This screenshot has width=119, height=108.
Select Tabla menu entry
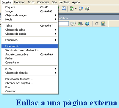coord(29,26)
